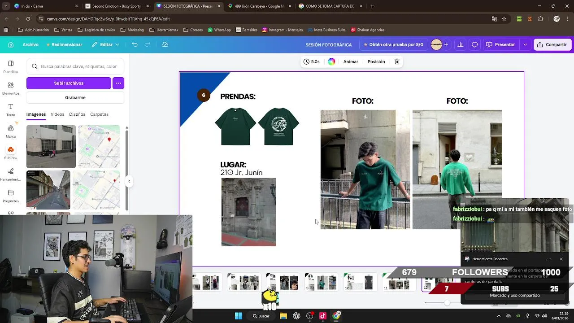Check the cloud save status icon
Image resolution: width=574 pixels, height=323 pixels.
(165, 44)
